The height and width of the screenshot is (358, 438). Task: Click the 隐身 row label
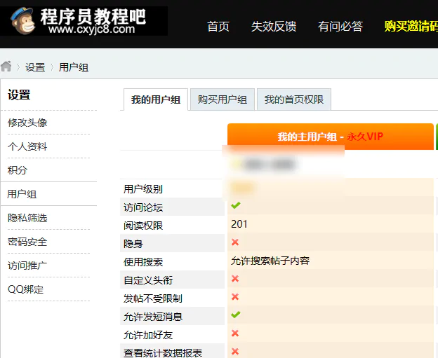pyautogui.click(x=133, y=244)
